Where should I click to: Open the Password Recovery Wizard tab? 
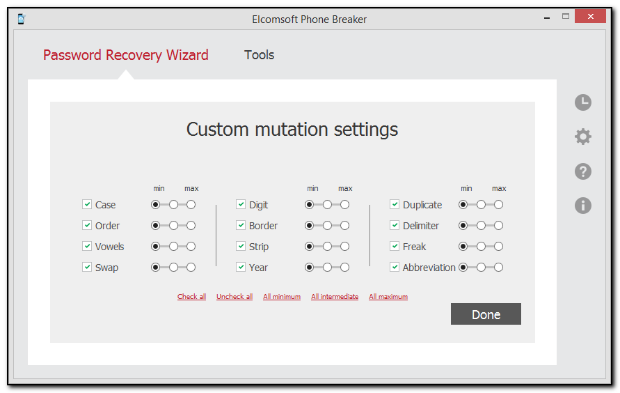click(126, 55)
